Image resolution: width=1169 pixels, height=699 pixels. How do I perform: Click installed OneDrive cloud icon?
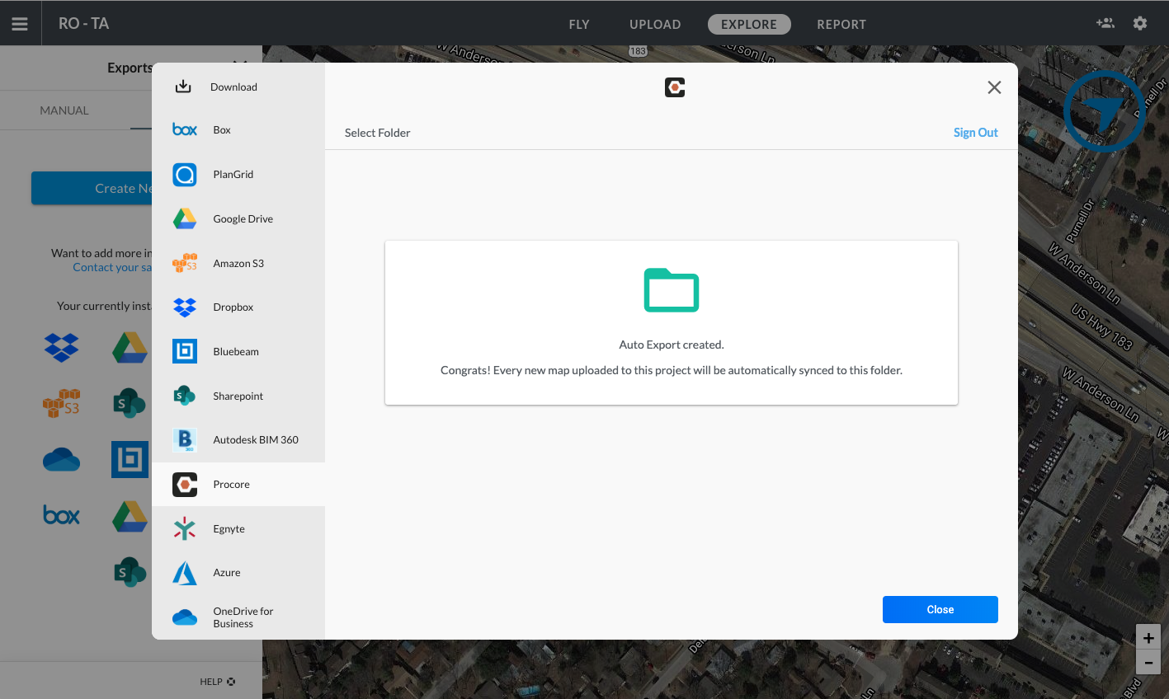point(61,459)
